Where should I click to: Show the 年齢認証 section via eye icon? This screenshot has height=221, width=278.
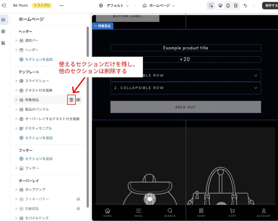click(x=78, y=209)
